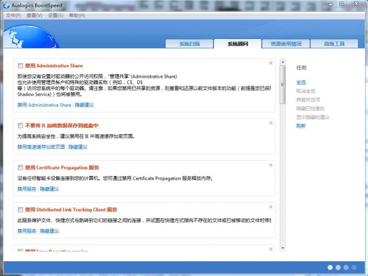Viewport: 368px width, 276px height.
Task: Click the 取消全选 task link
Action: tap(305, 91)
